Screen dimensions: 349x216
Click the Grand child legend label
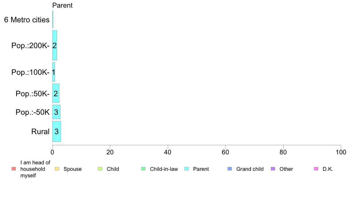(x=250, y=169)
